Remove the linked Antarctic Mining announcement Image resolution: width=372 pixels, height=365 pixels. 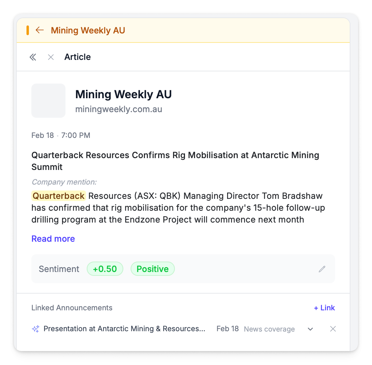333,329
